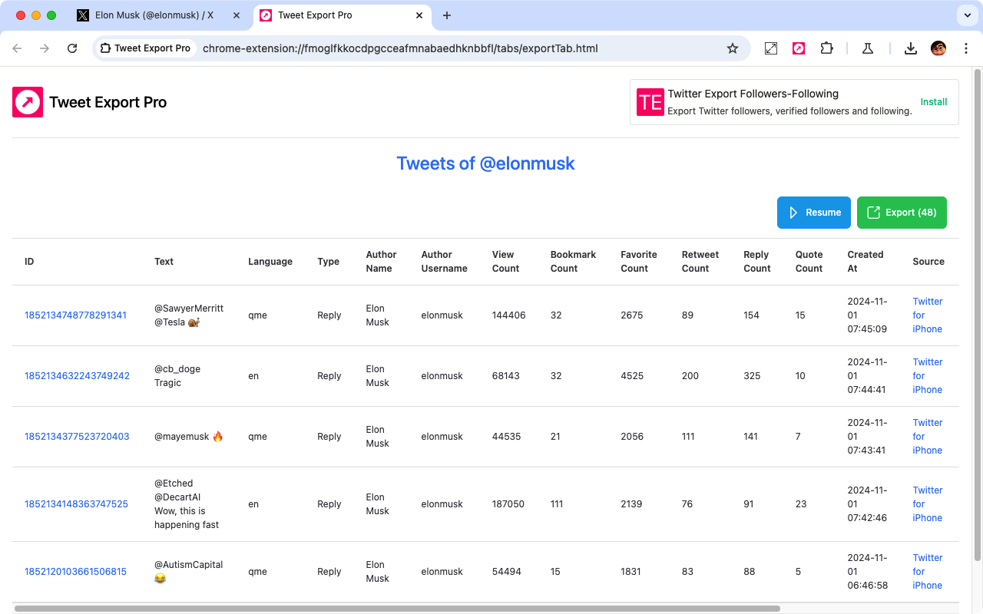Click the 'Tweet Export Pro' header title text

108,102
